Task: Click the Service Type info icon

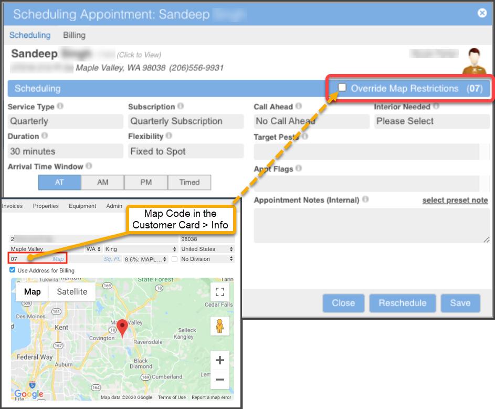Action: click(60, 107)
